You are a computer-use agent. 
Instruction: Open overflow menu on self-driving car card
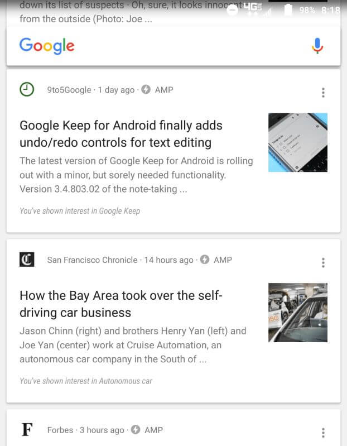tap(323, 262)
